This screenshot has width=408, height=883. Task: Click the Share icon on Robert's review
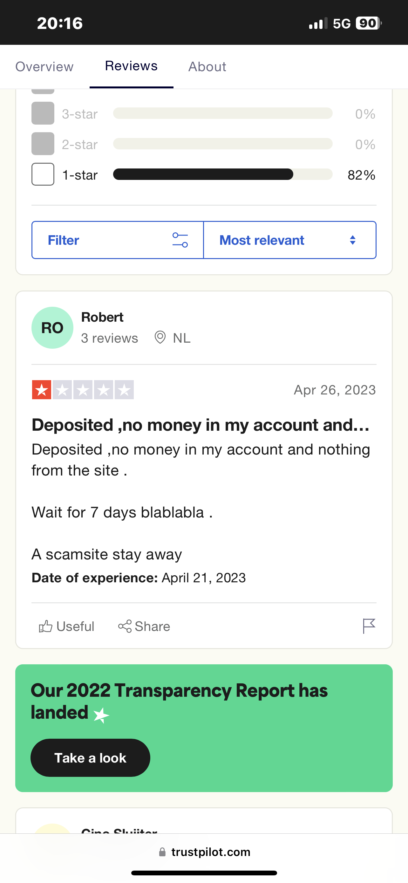point(125,626)
